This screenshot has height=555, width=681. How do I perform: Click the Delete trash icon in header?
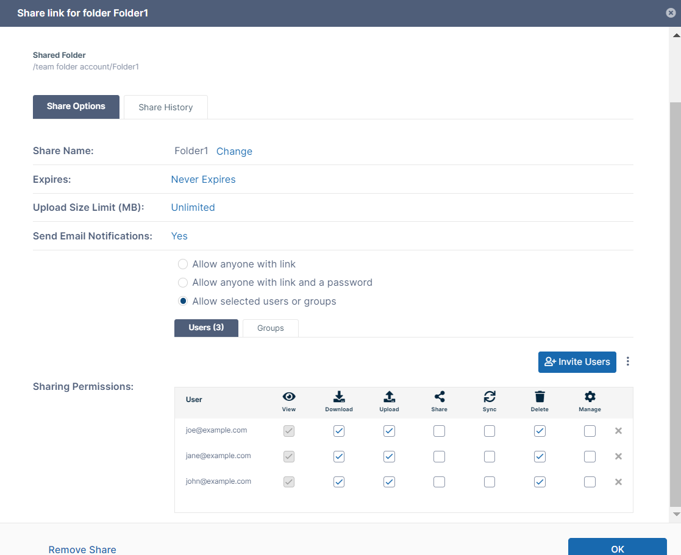coord(540,397)
